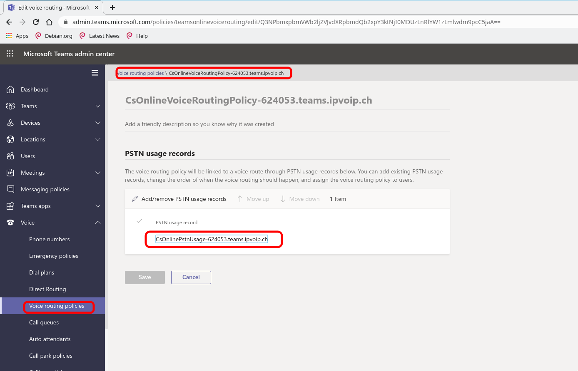This screenshot has height=371, width=578.
Task: Collapse the Voice section chevron
Action: pyautogui.click(x=98, y=223)
